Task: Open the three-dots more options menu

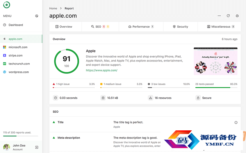Action: click(x=219, y=16)
